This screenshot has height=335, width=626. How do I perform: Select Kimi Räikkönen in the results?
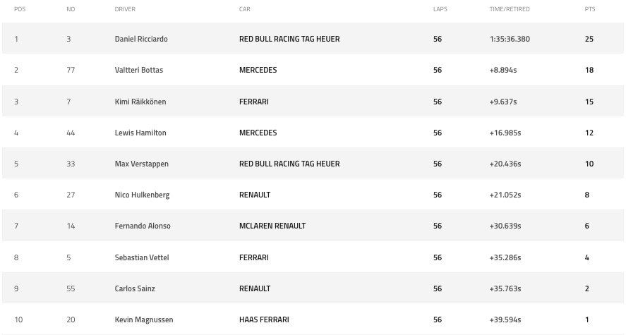click(140, 102)
